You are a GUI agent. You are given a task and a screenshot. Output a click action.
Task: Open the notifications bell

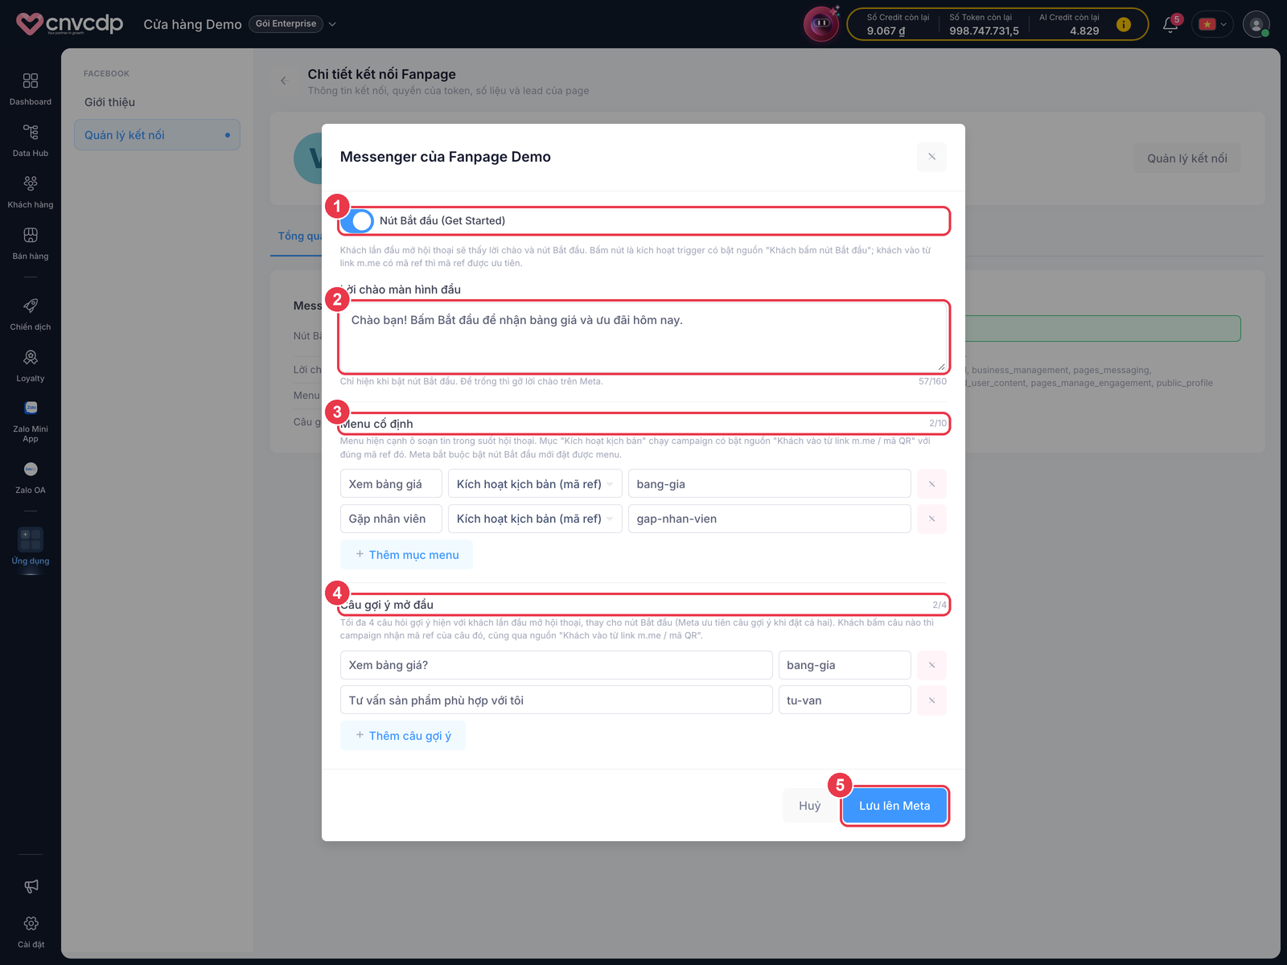pos(1170,24)
